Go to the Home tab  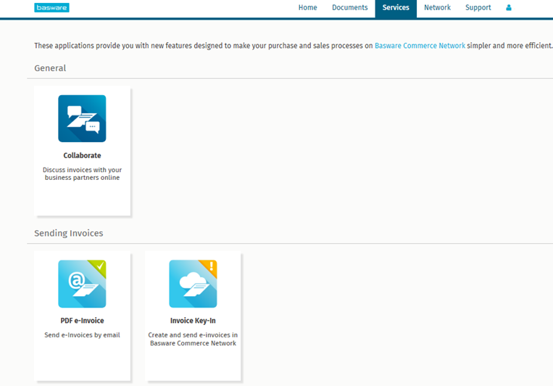click(307, 7)
